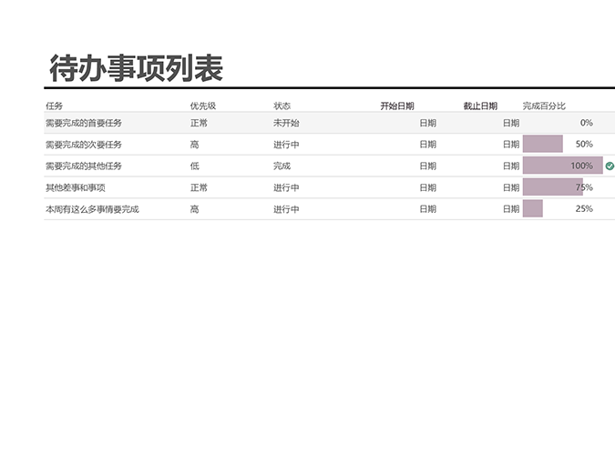615x473 pixels.
Task: Click the 75% progress bar
Action: point(553,186)
